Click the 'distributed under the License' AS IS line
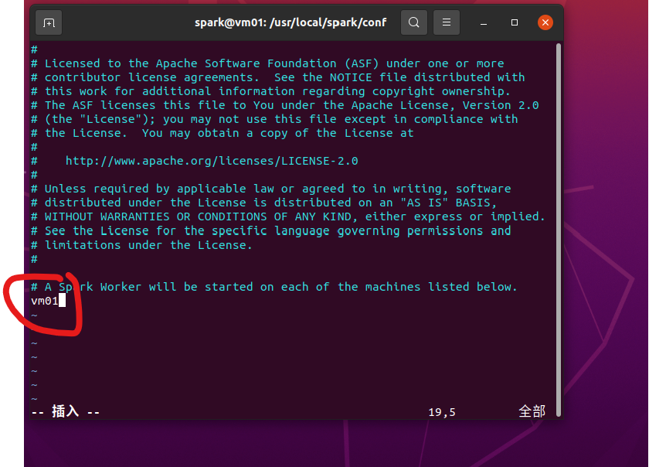Viewport: 649px width, 467px height. 263,203
